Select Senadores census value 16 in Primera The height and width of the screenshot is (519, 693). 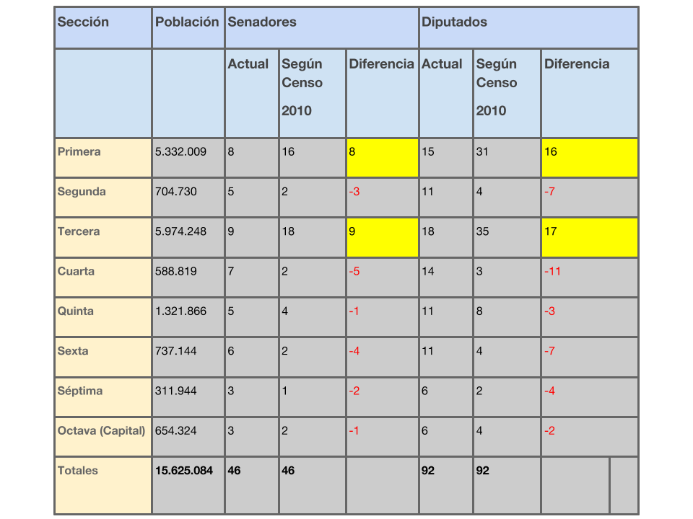coord(288,152)
